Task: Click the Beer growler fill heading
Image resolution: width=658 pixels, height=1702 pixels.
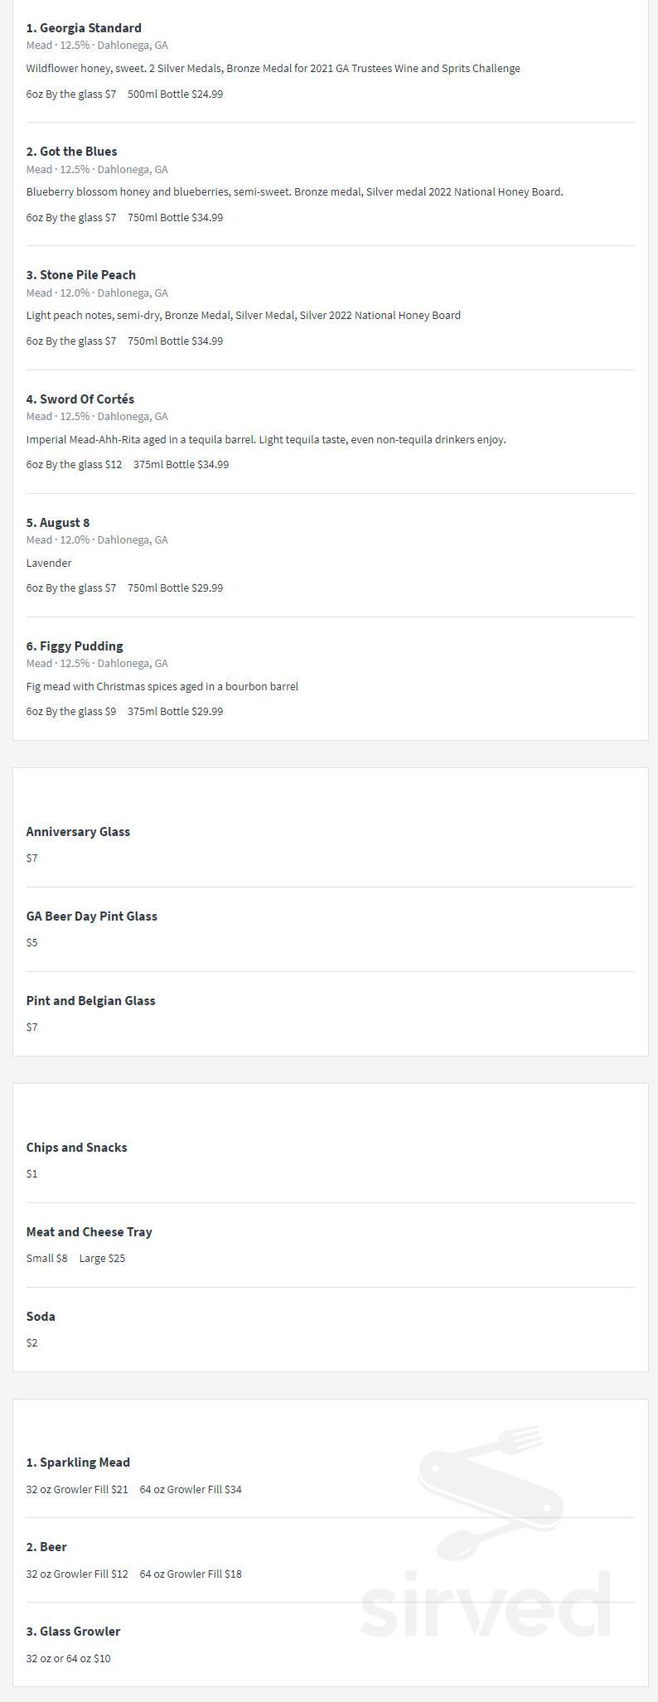Action: pyautogui.click(x=46, y=1547)
